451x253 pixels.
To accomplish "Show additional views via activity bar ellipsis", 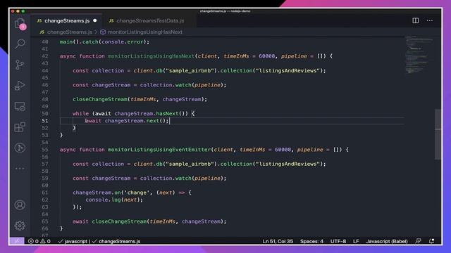I will [x=20, y=169].
